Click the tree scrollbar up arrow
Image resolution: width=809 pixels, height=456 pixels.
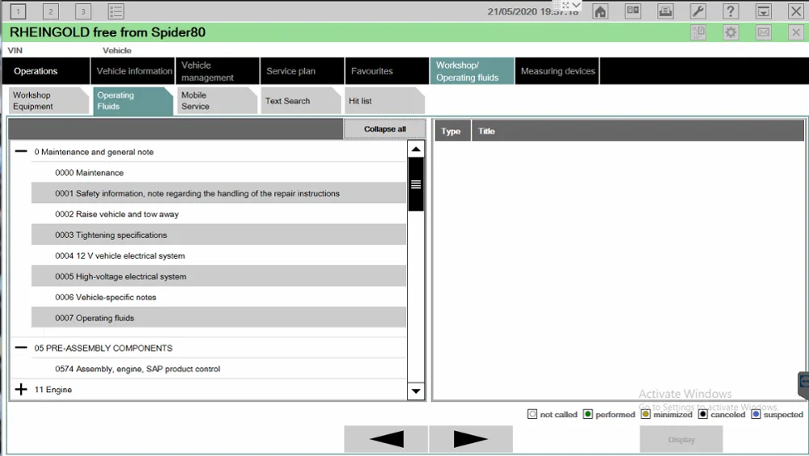[416, 149]
